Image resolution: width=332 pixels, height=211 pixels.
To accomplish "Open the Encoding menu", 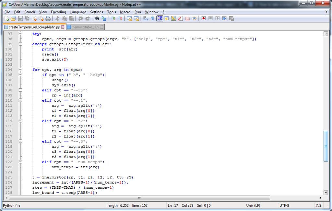I will (x=58, y=12).
